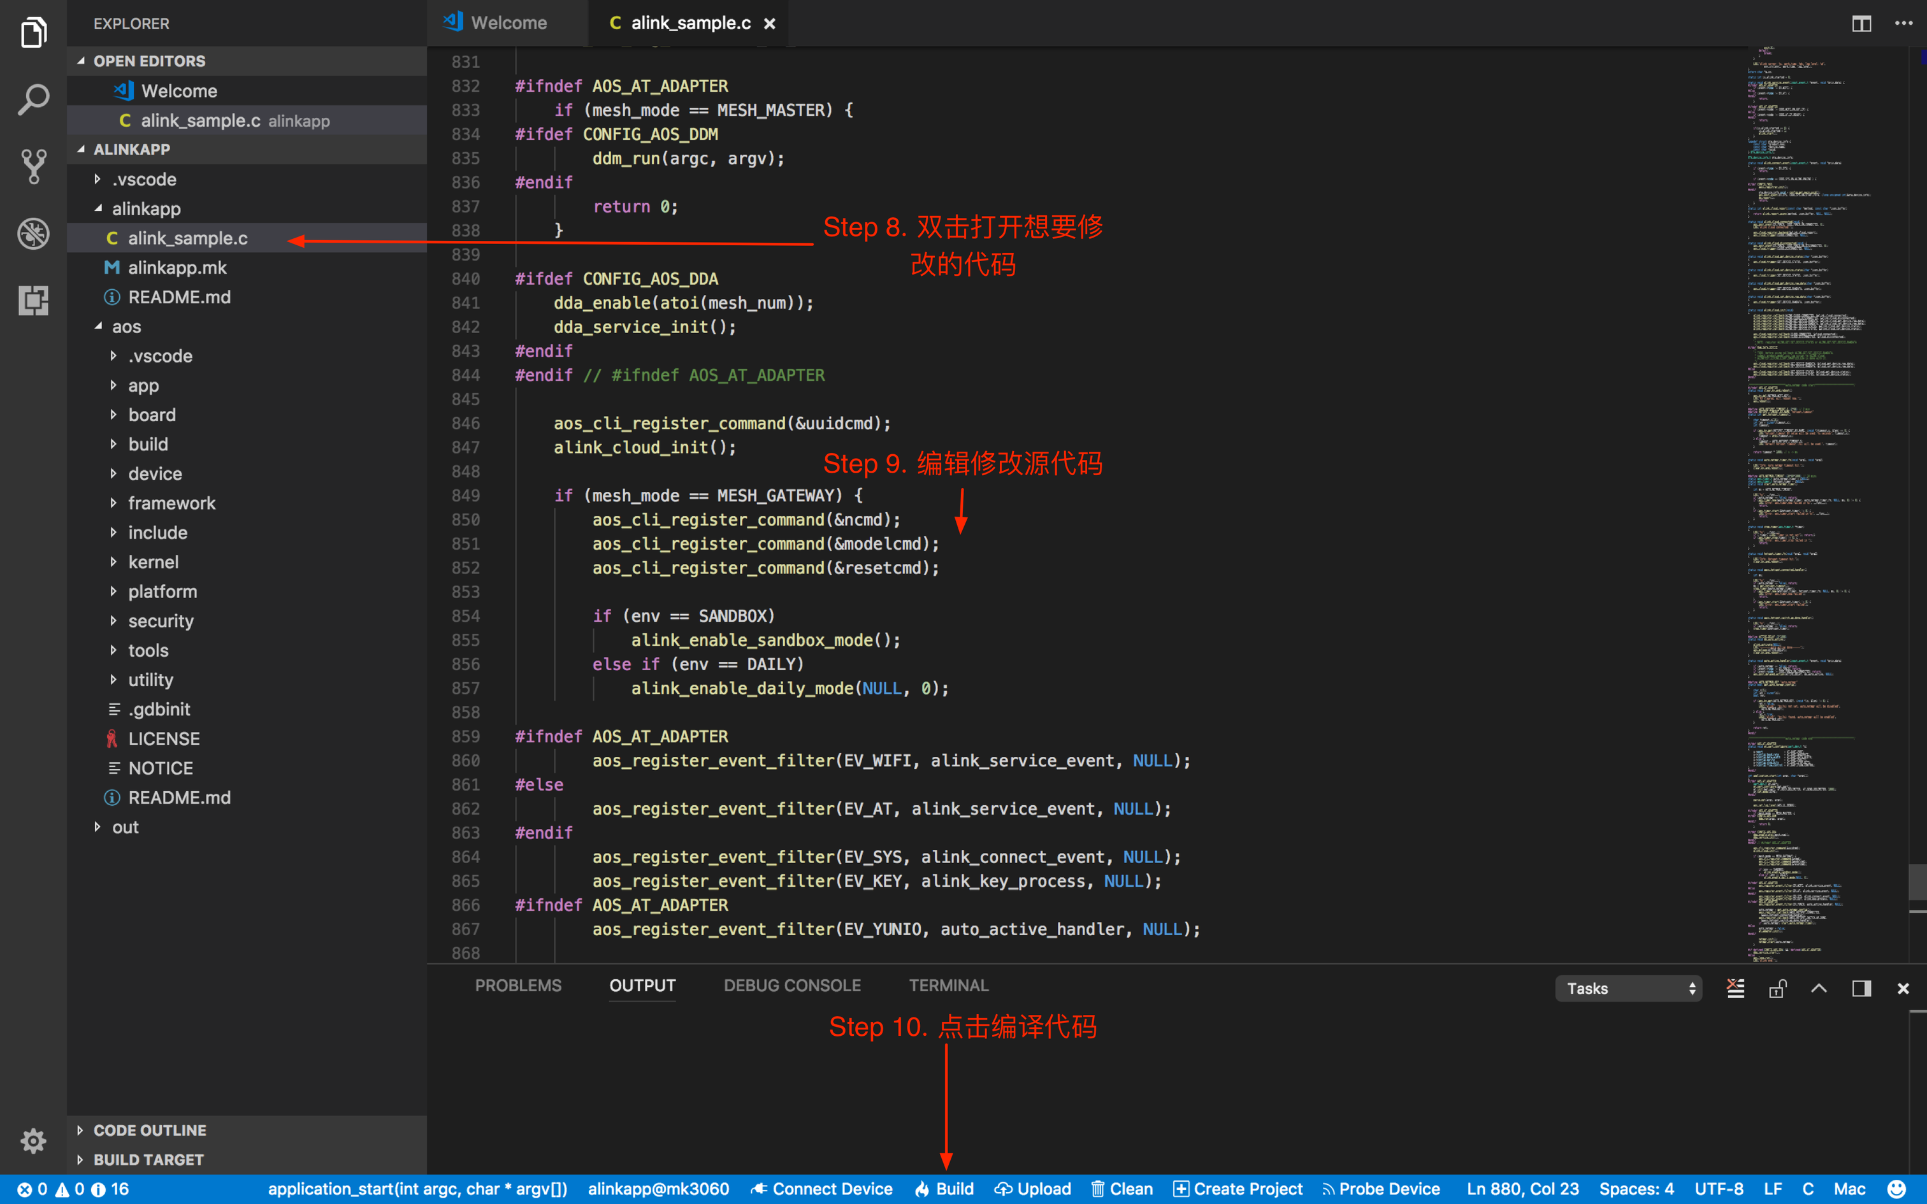Click the Split Editor icon
1927x1204 pixels.
1861,23
